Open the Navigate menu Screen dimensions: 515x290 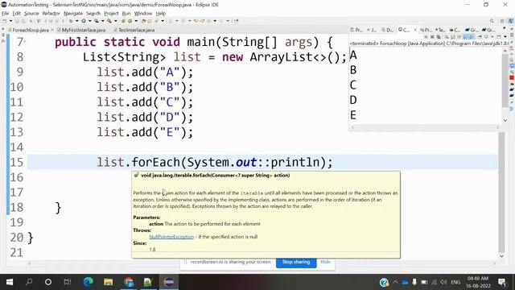(x=73, y=13)
